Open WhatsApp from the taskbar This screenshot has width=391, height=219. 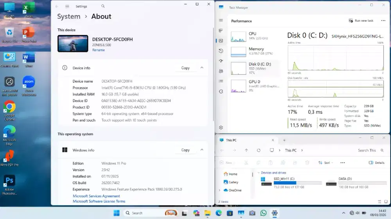pyautogui.click(x=263, y=213)
